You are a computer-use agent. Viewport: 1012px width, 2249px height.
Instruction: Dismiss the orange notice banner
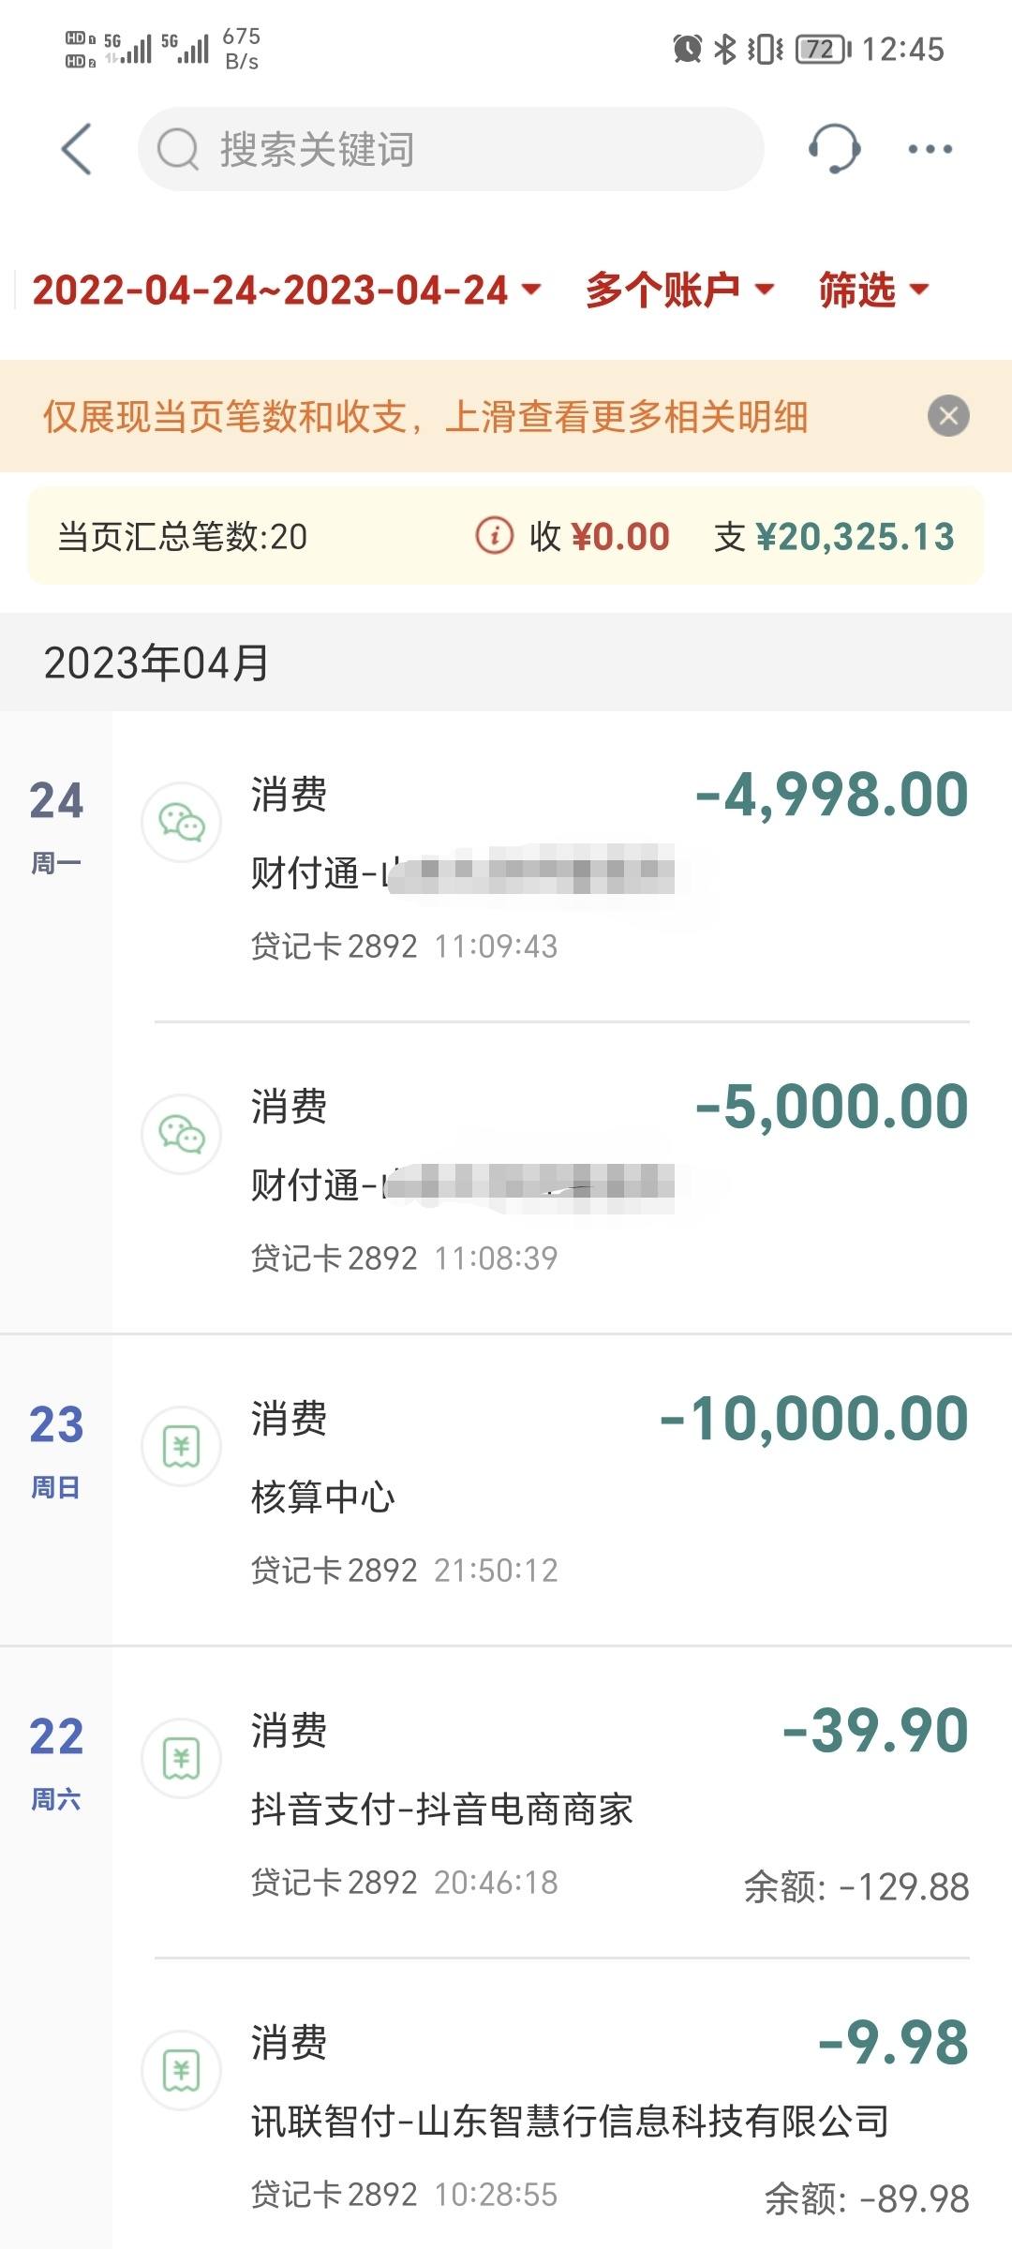(x=948, y=416)
